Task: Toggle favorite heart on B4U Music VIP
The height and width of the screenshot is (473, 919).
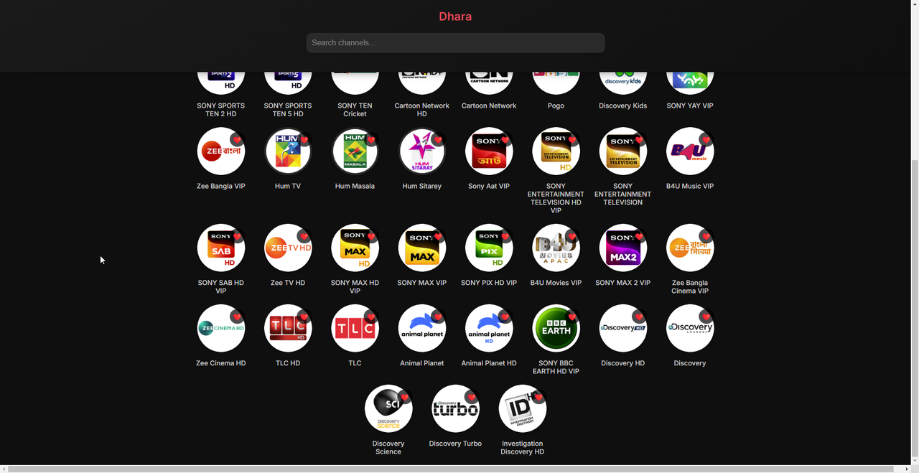Action: [x=706, y=140]
